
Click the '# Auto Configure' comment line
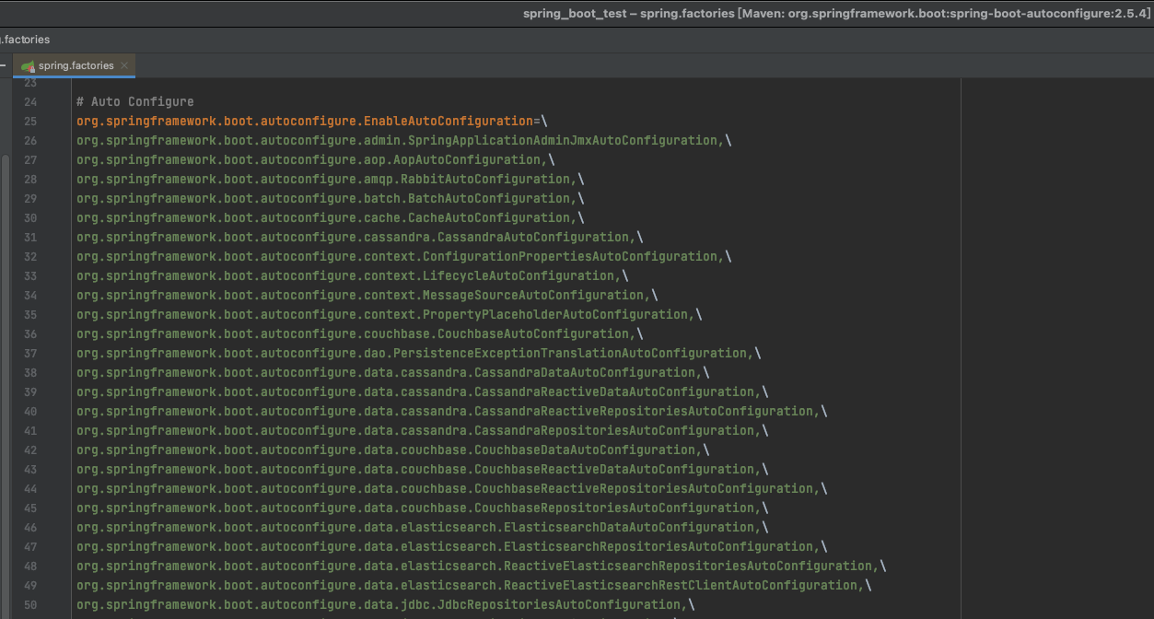(135, 101)
